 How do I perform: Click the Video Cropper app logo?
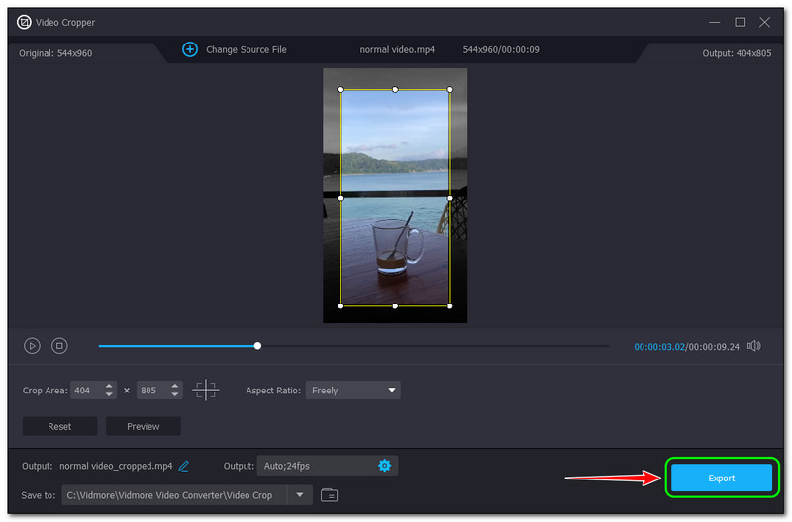[x=24, y=22]
